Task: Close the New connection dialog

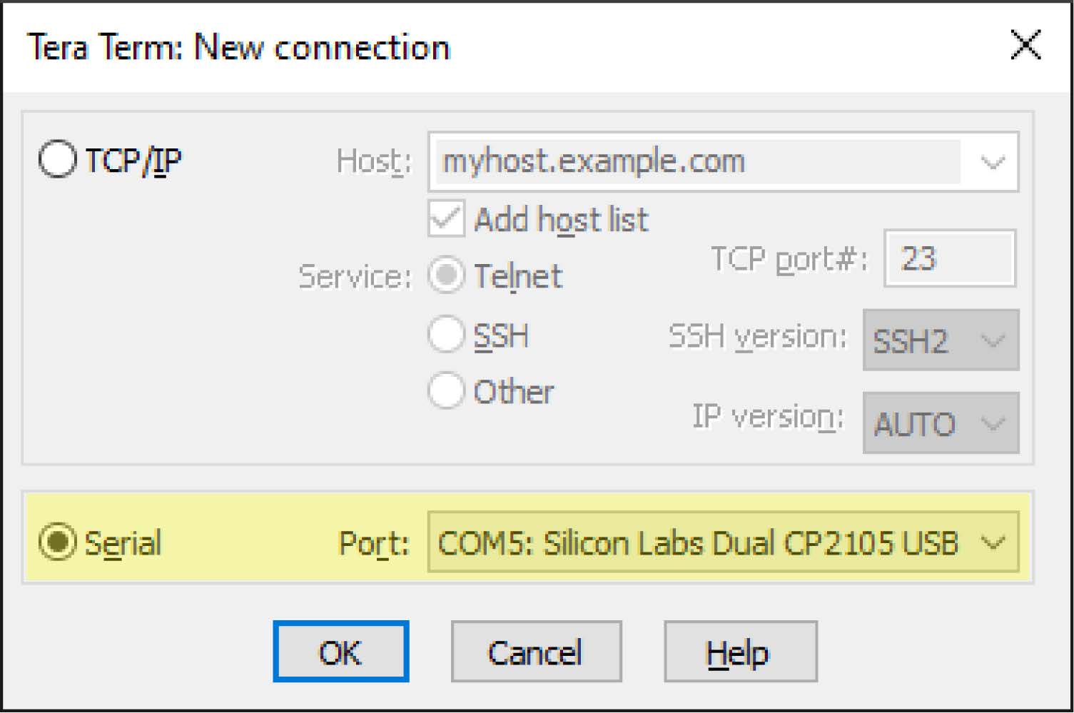Action: (1025, 46)
